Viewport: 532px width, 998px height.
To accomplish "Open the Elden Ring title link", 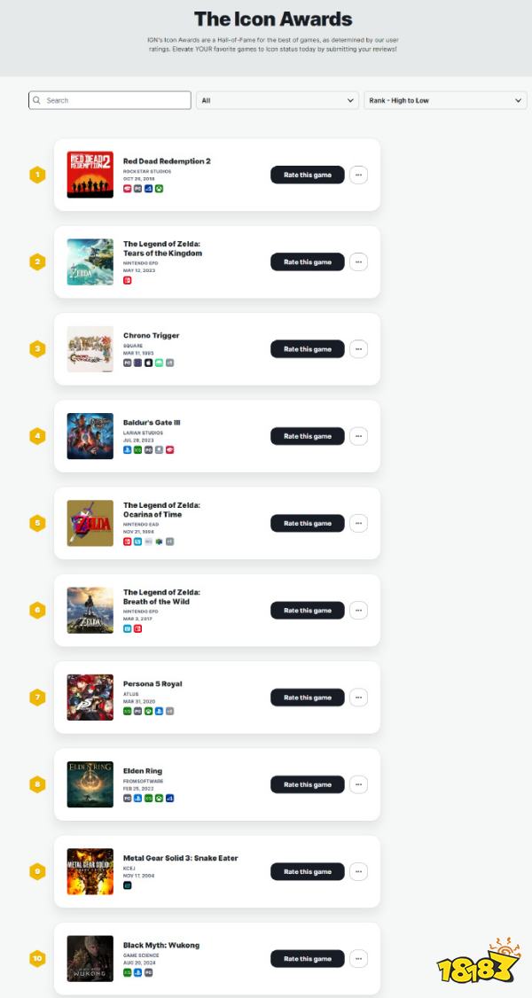I will (143, 771).
